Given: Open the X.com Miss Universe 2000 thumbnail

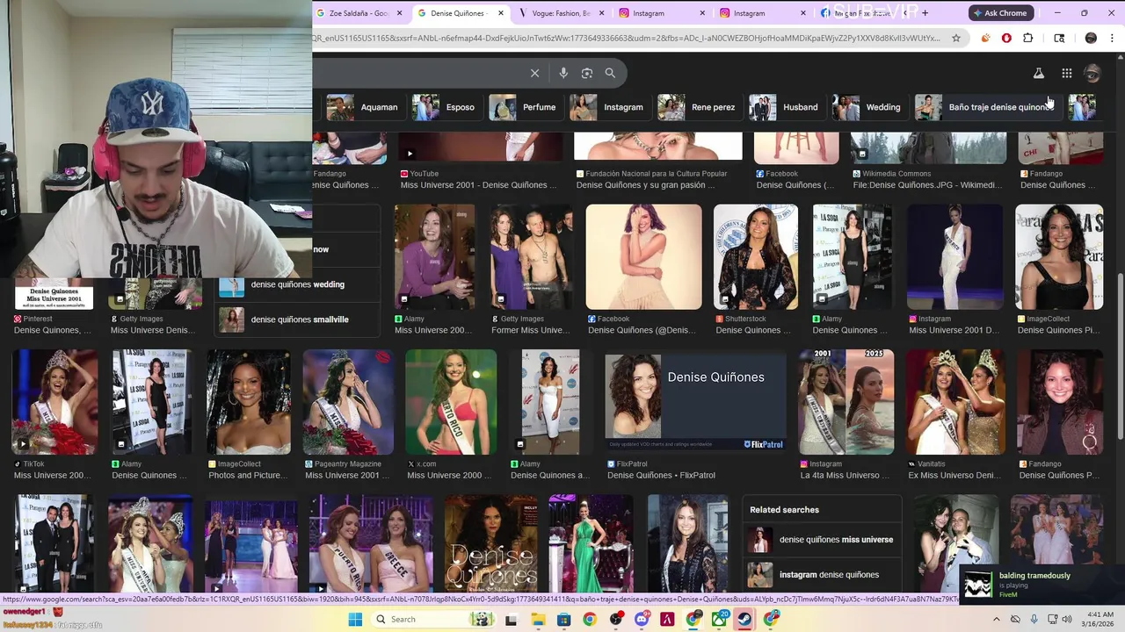Looking at the screenshot, I should [451, 401].
